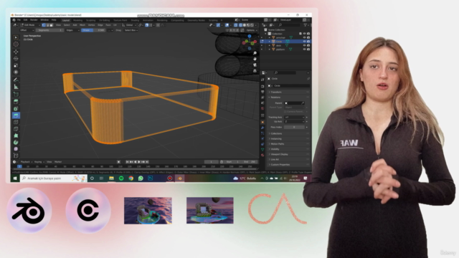
Task: Disable rendering for the Circle object
Action: tap(308, 42)
